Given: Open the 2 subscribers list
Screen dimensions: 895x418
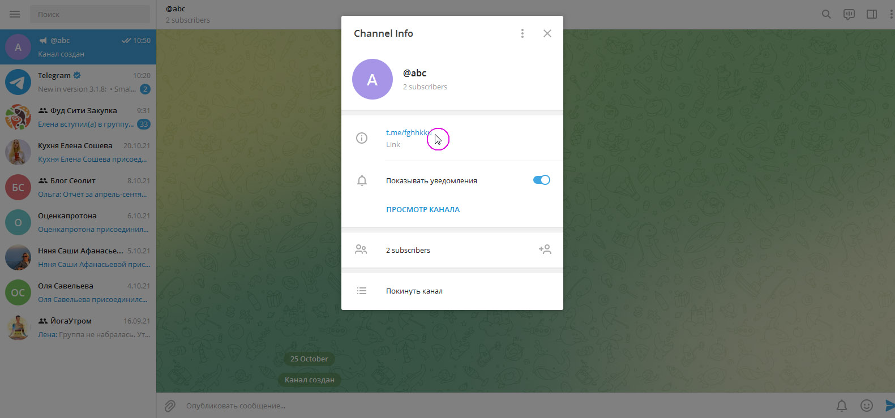Looking at the screenshot, I should pos(408,250).
